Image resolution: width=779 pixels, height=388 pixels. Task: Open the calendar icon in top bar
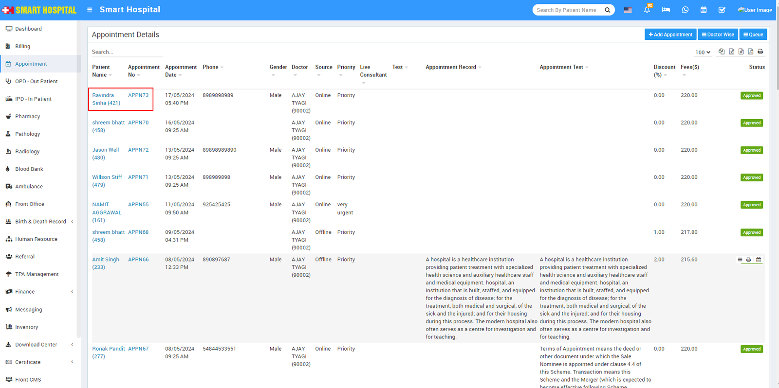[x=704, y=10]
